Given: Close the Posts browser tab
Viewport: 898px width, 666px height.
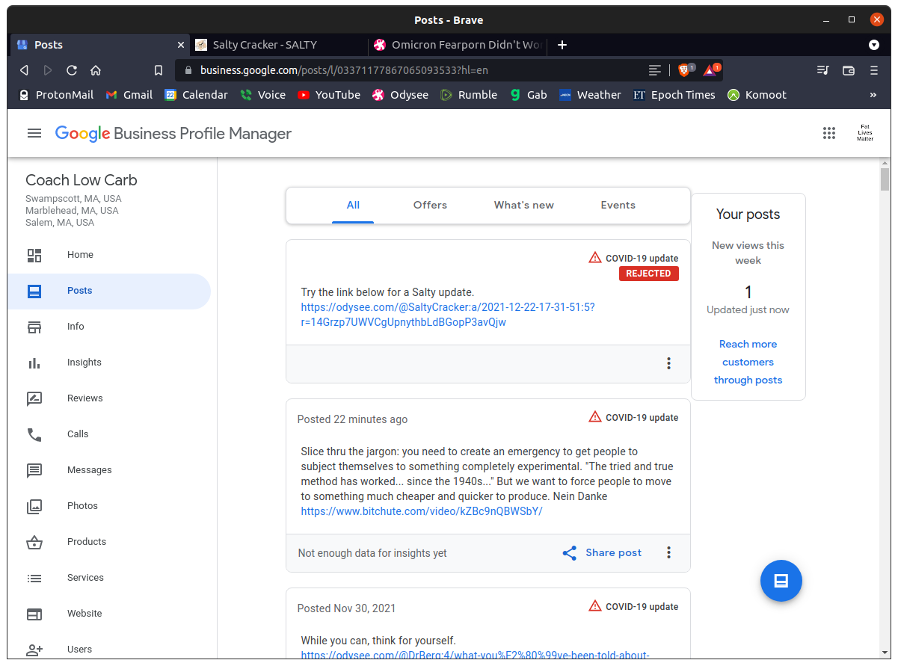Looking at the screenshot, I should click(180, 45).
